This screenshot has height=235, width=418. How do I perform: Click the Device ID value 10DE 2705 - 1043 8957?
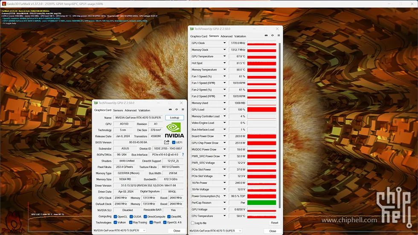(168, 149)
